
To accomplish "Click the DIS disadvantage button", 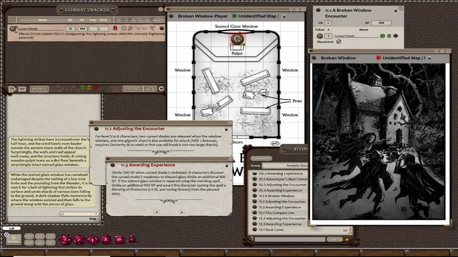I will pyautogui.click(x=29, y=243).
